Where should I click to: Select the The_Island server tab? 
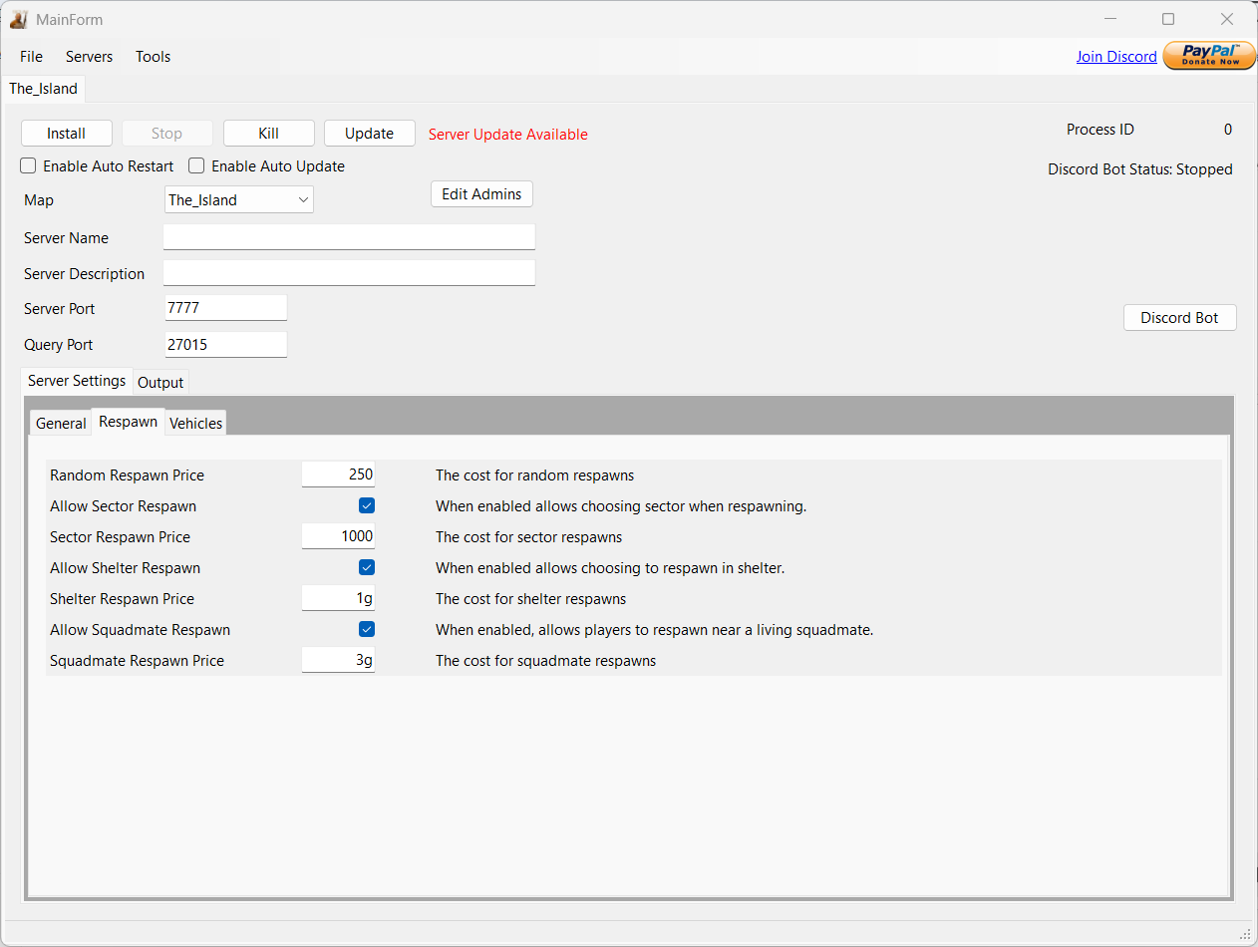pyautogui.click(x=44, y=89)
